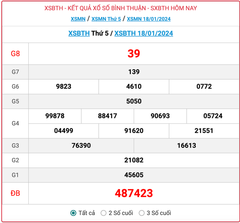This screenshot has width=240, height=223.
Task: Click the G2 number 21082
Action: pyautogui.click(x=134, y=160)
